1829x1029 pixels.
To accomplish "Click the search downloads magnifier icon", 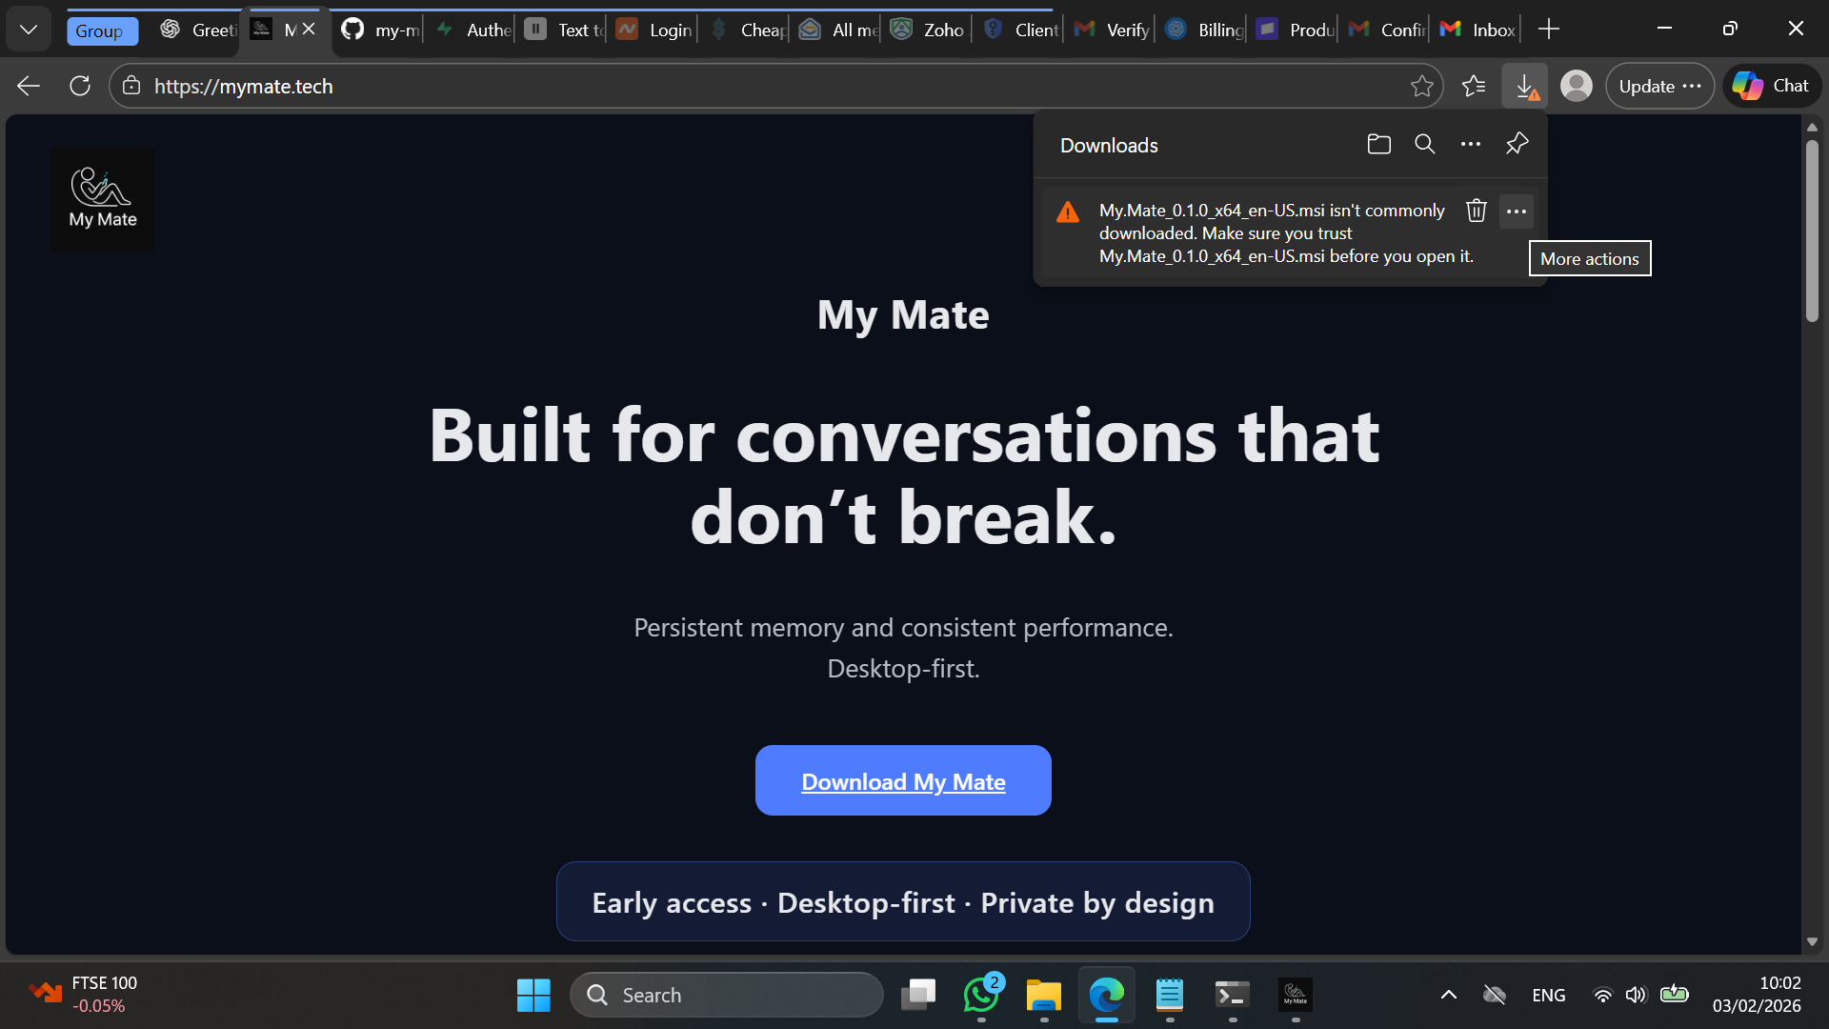I will tap(1424, 145).
